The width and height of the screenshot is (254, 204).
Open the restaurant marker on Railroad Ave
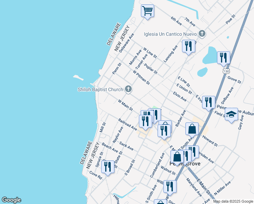[145, 121]
